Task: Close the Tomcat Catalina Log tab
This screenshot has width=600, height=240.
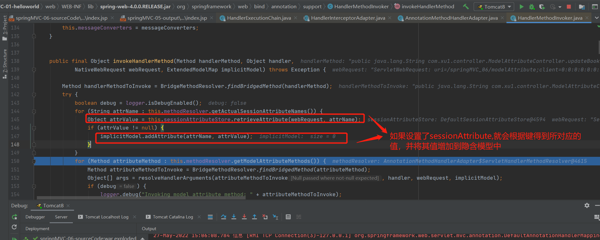Action: (x=199, y=217)
